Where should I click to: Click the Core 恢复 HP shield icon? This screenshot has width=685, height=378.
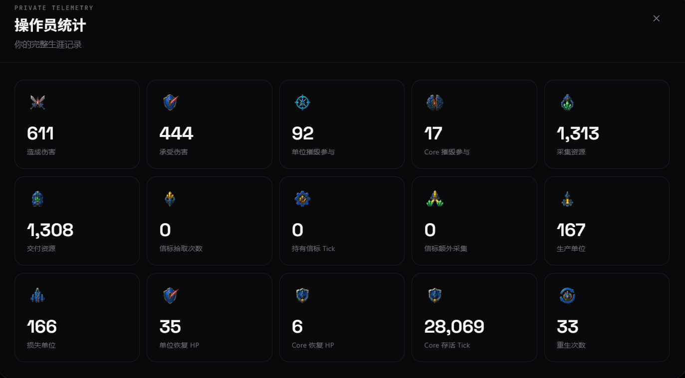pyautogui.click(x=302, y=296)
